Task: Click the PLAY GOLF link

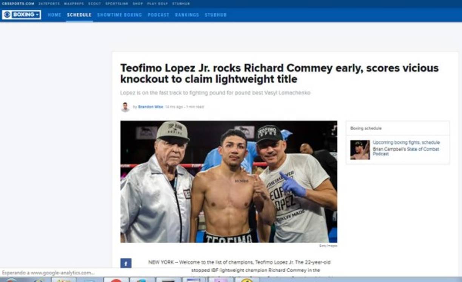Action: coord(157,3)
